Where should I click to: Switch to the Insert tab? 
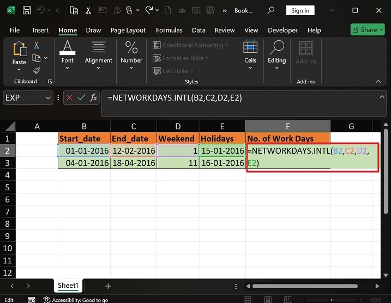[x=40, y=30]
